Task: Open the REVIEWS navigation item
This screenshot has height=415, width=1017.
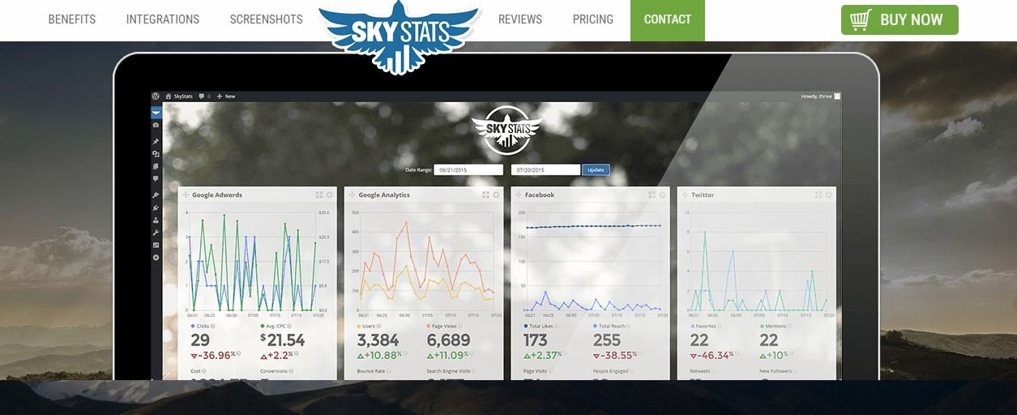Action: 520,19
